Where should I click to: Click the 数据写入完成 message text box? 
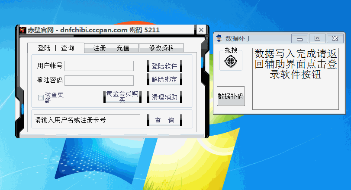pos(296,79)
